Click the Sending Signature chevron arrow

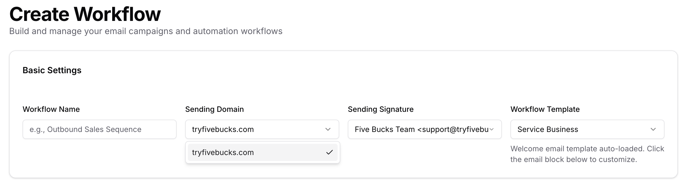click(x=492, y=129)
